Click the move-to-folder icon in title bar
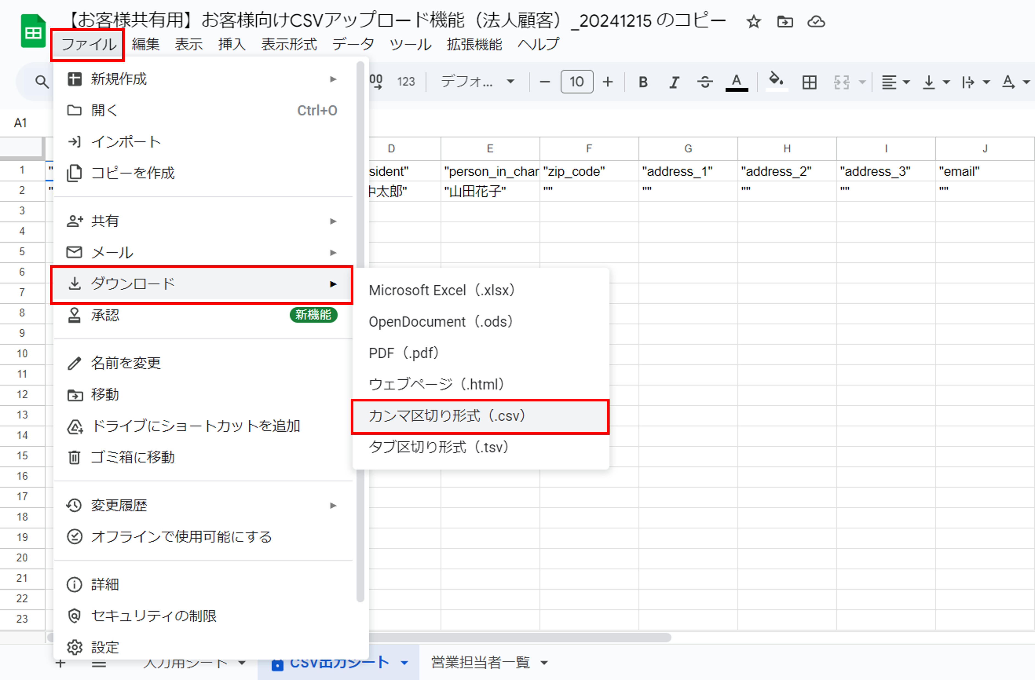 point(785,22)
